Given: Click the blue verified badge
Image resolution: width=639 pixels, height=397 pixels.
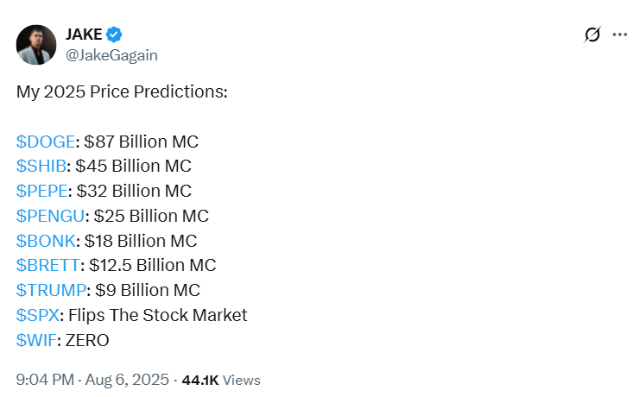Looking at the screenshot, I should tap(115, 35).
